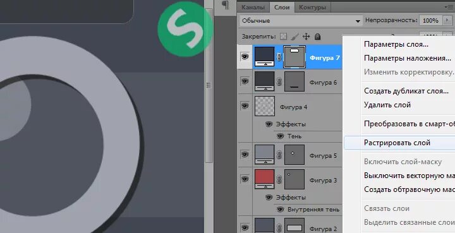Viewport: 455px width, 233px height.
Task: Open the paragraph panel icon
Action: [225, 5]
